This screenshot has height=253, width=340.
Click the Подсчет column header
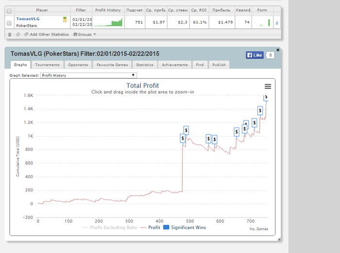[x=135, y=10]
